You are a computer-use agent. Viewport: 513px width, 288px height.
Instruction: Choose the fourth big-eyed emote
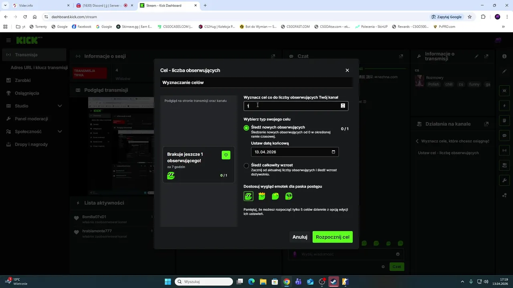(289, 196)
